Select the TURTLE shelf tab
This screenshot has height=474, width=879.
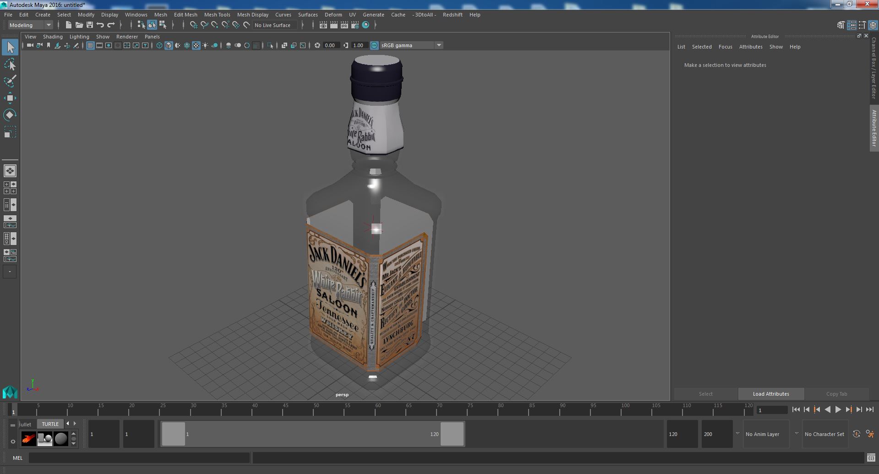(x=50, y=424)
